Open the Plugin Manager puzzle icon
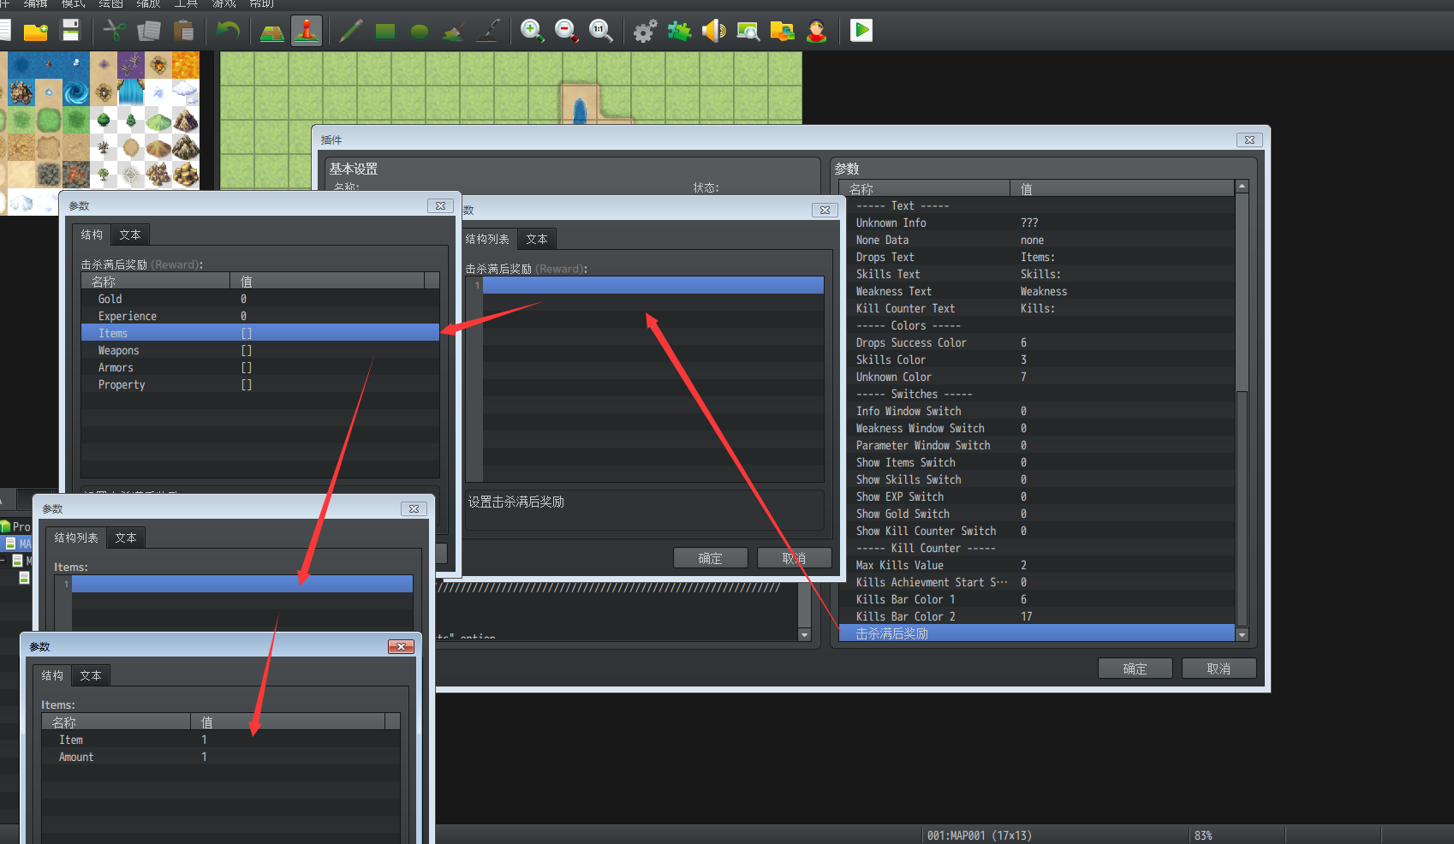The height and width of the screenshot is (844, 1454). 680,32
